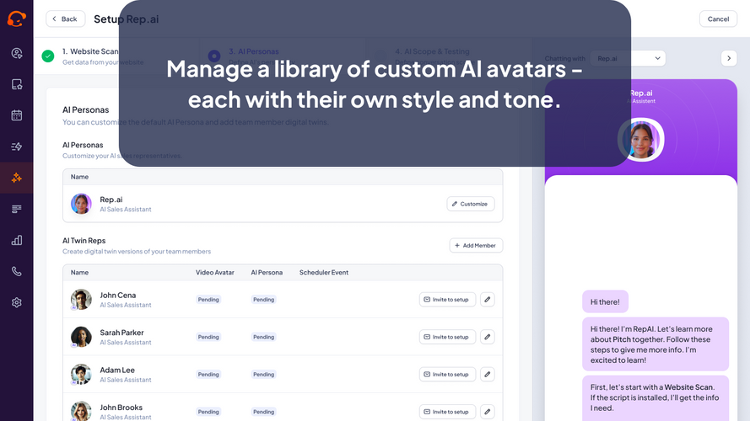Edit John Cena with pencil icon

click(x=488, y=299)
